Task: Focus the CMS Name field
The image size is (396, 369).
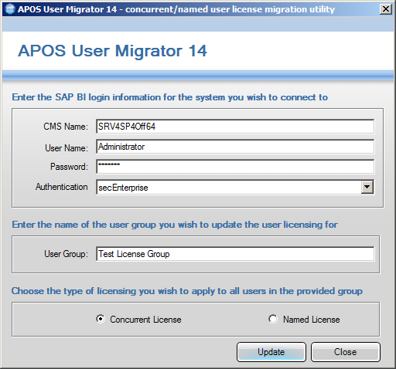Action: (235, 127)
